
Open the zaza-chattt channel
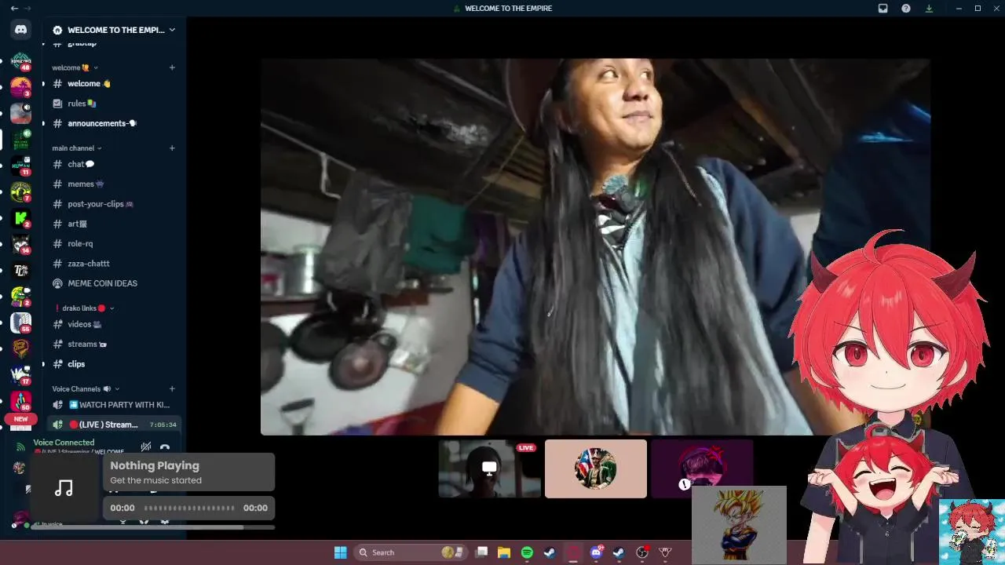click(x=115, y=264)
